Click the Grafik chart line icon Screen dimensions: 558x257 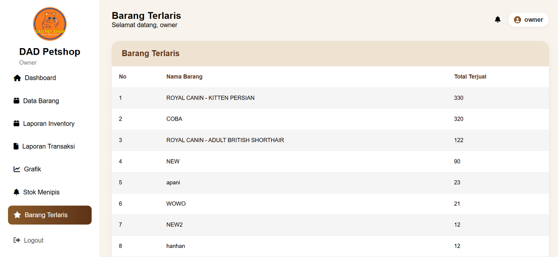(x=17, y=169)
